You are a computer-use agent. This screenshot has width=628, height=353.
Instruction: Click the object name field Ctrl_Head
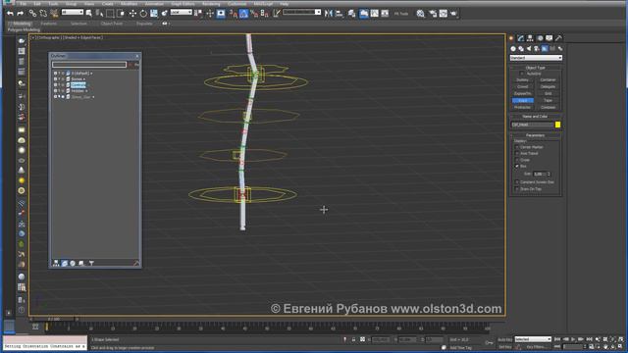tap(532, 125)
